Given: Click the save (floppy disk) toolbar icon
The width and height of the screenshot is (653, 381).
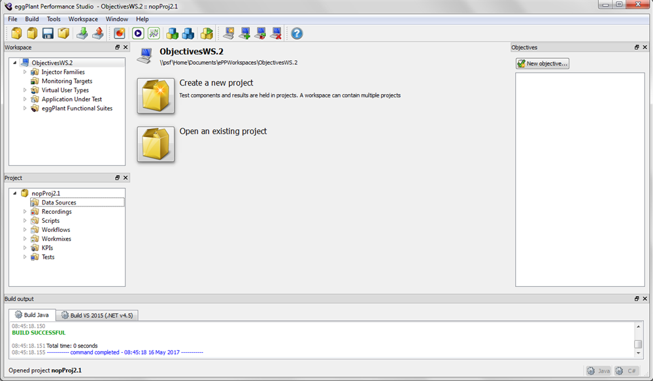Looking at the screenshot, I should pos(48,33).
